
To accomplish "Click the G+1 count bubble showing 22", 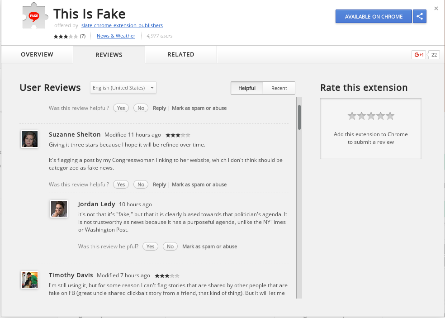I will (434, 55).
